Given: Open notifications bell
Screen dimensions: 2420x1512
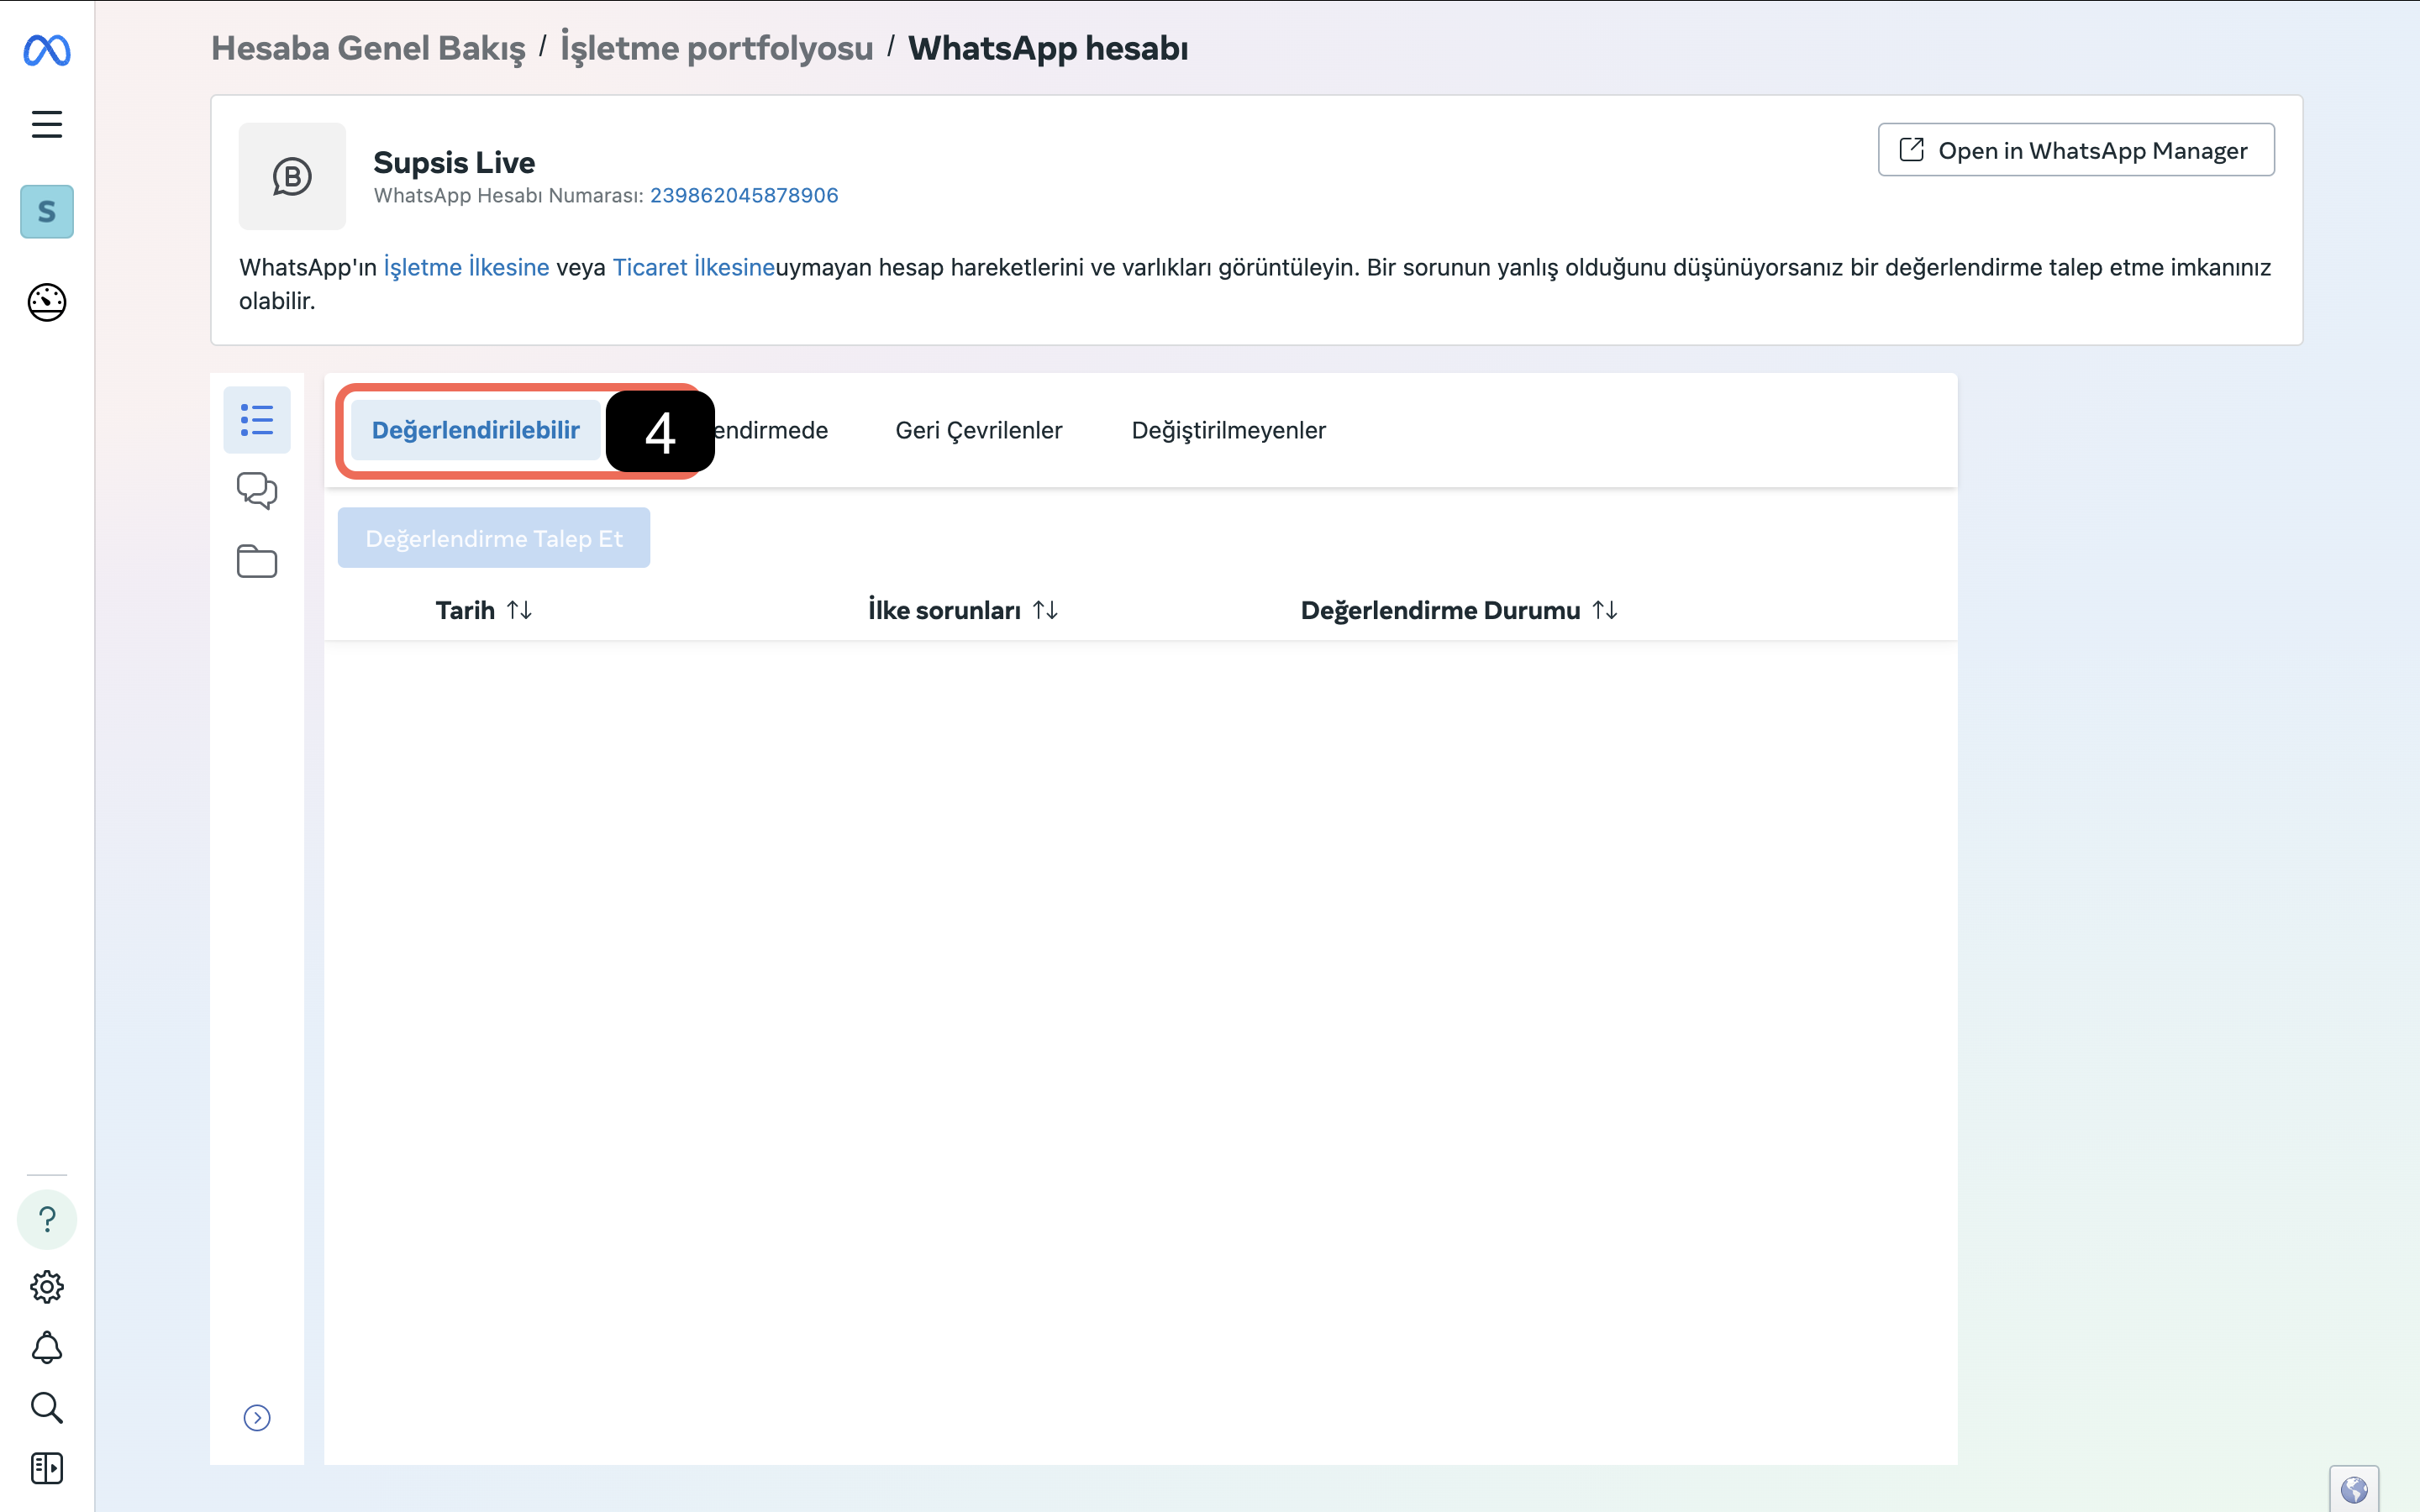Looking at the screenshot, I should [47, 1347].
